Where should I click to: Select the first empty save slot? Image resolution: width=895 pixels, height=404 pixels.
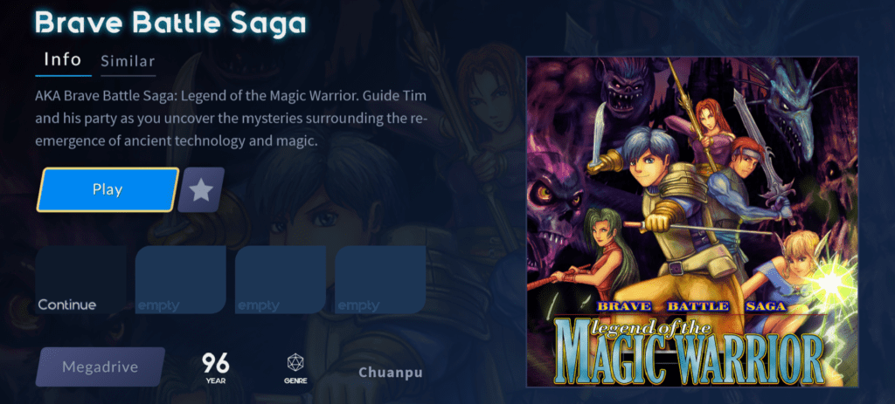tap(180, 280)
